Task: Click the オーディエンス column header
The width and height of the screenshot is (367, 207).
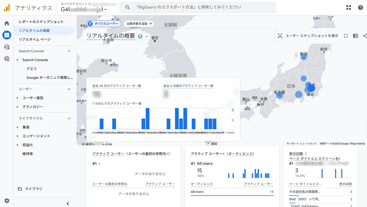Action: point(201,184)
